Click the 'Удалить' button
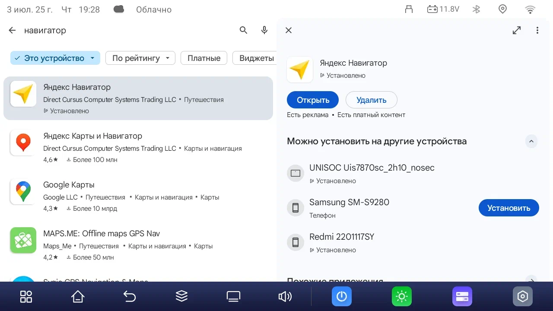553x311 pixels. pyautogui.click(x=372, y=100)
